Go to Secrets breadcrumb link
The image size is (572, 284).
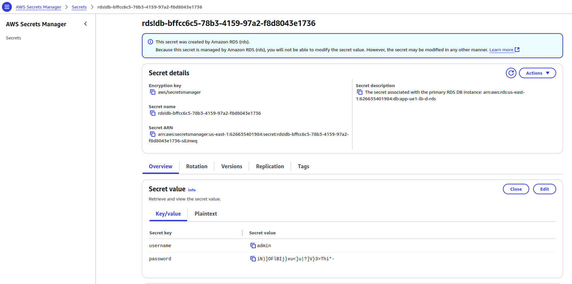click(79, 7)
